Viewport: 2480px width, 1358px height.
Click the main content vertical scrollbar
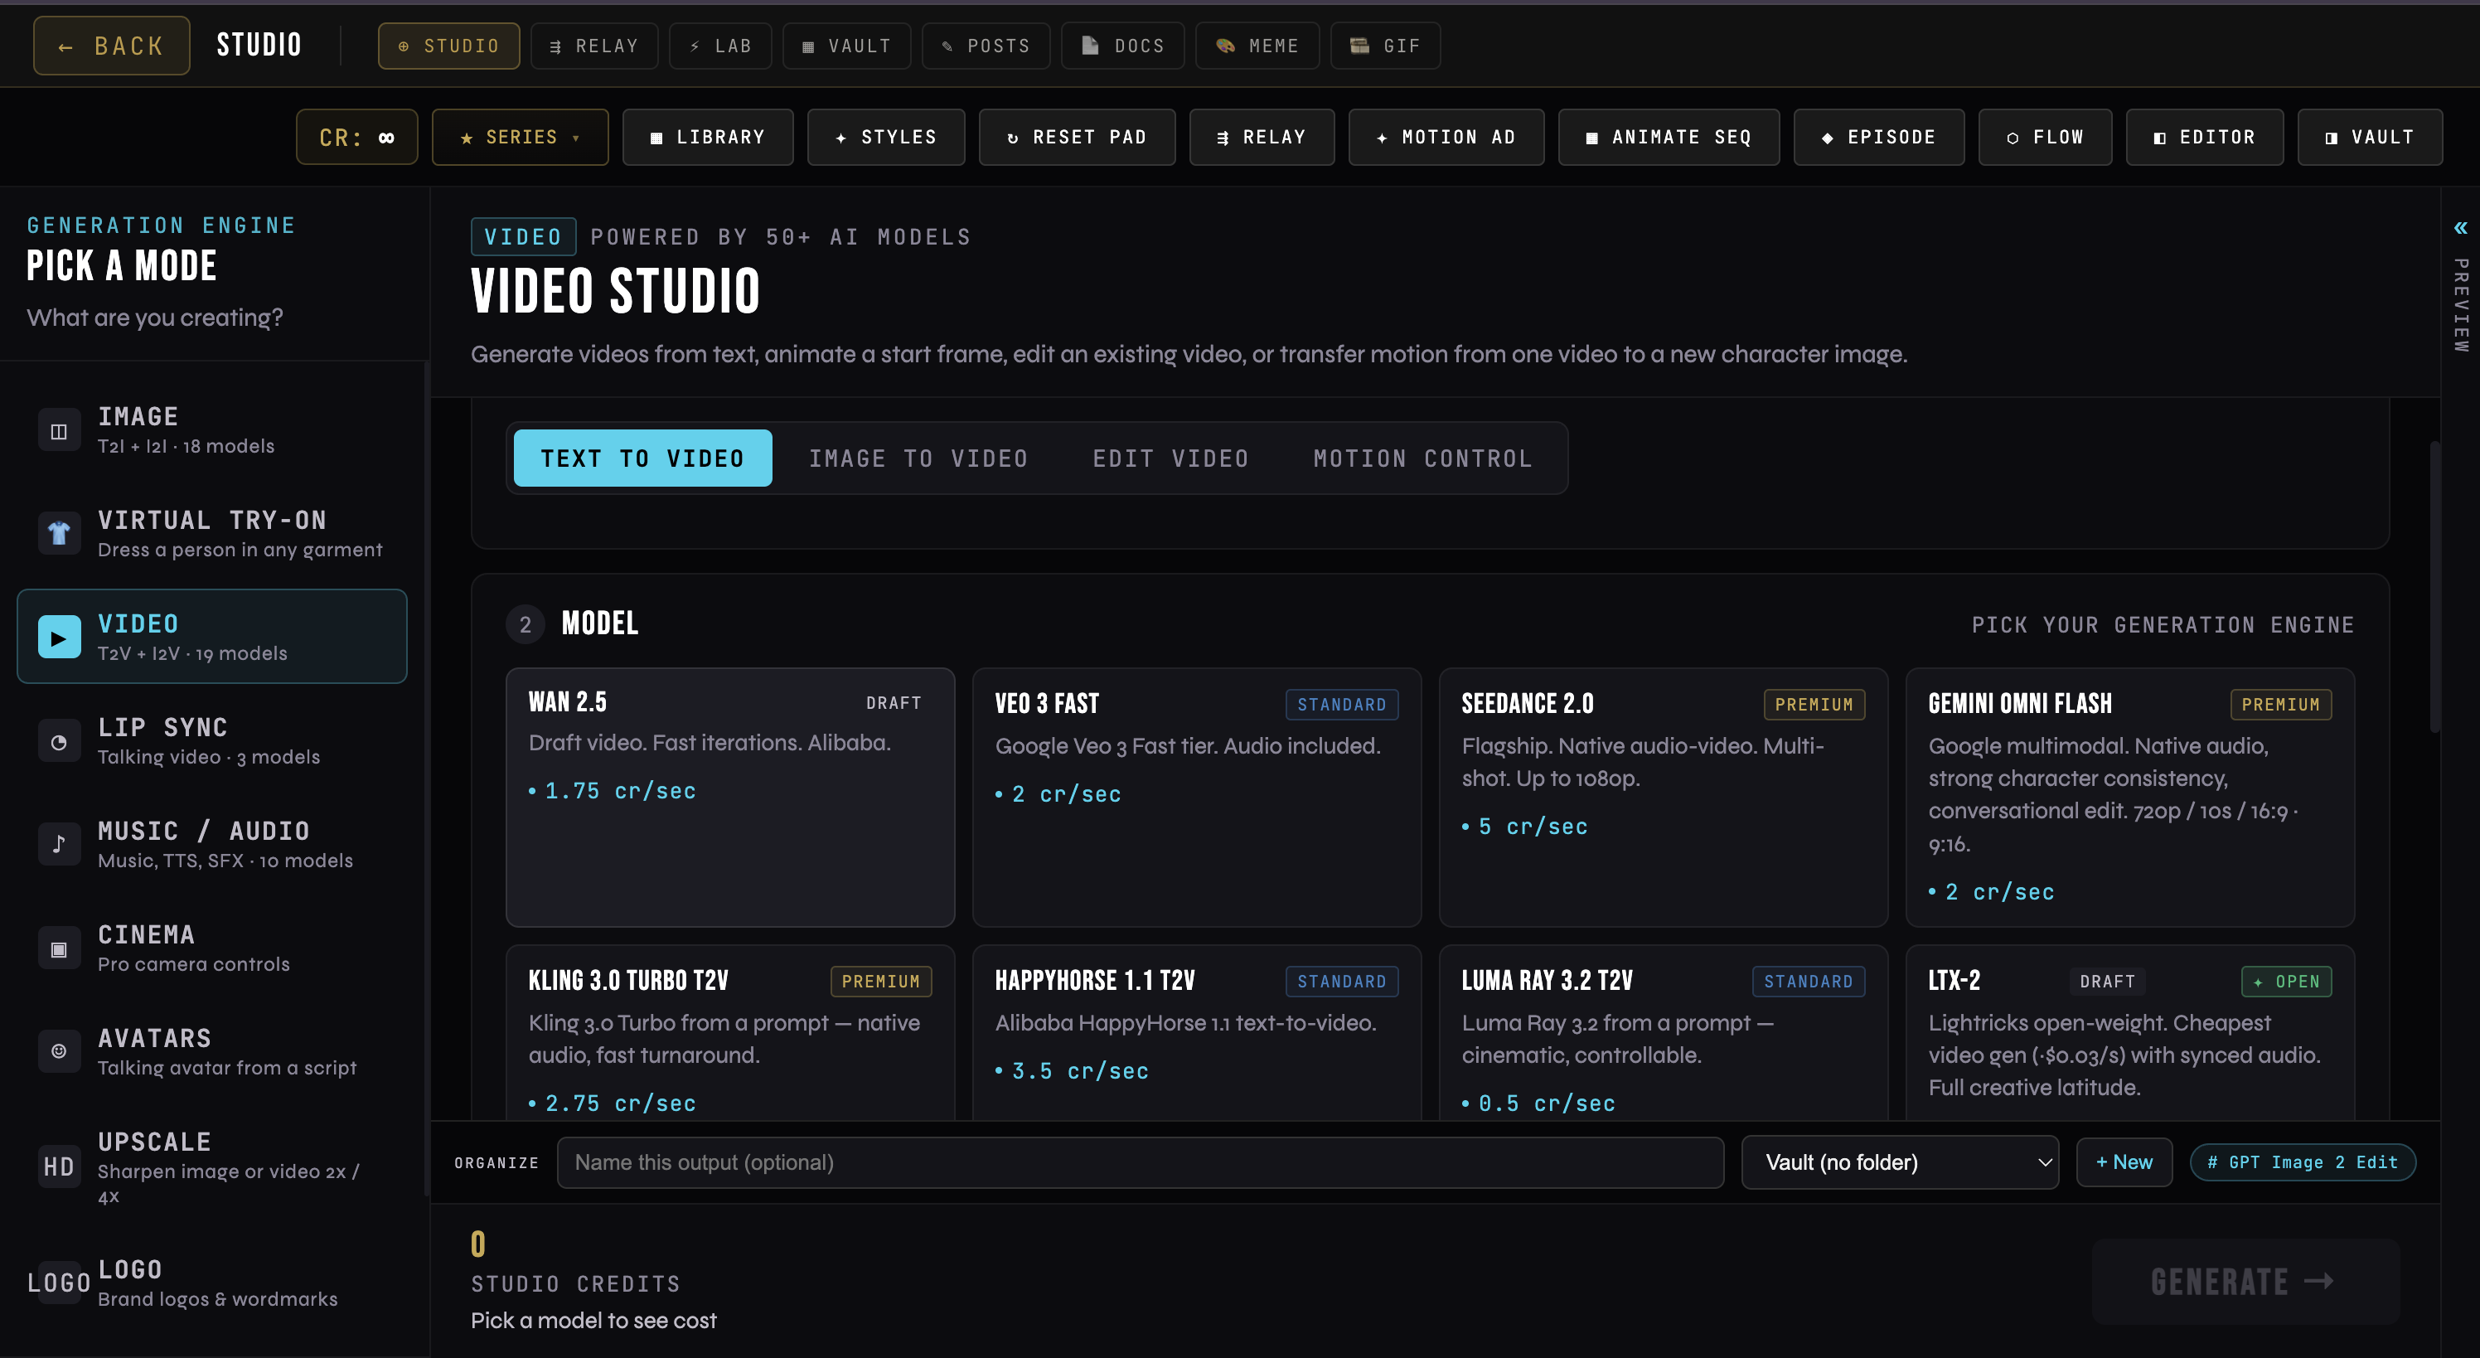[2434, 588]
